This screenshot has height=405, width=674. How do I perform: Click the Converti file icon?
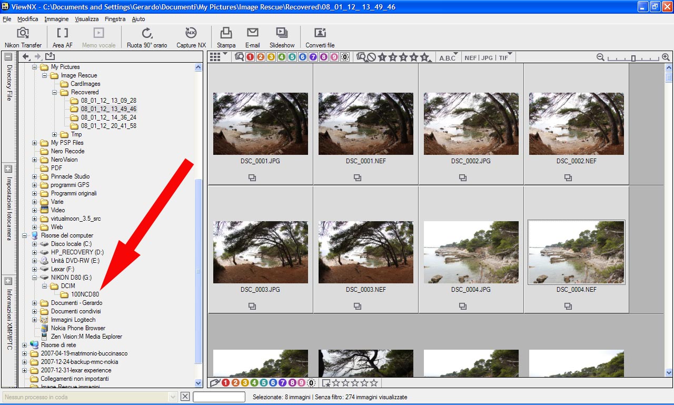coord(320,37)
